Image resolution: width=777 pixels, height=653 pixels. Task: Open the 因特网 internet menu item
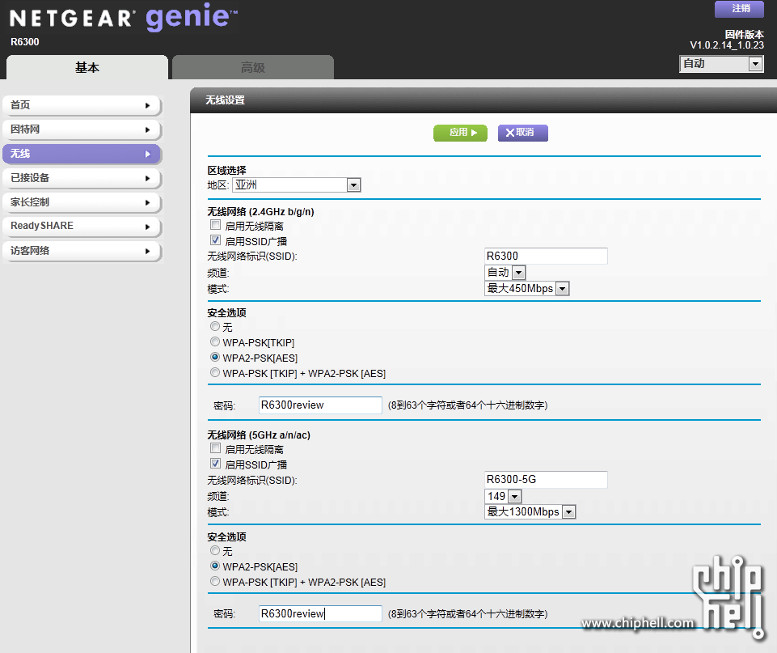click(x=82, y=129)
